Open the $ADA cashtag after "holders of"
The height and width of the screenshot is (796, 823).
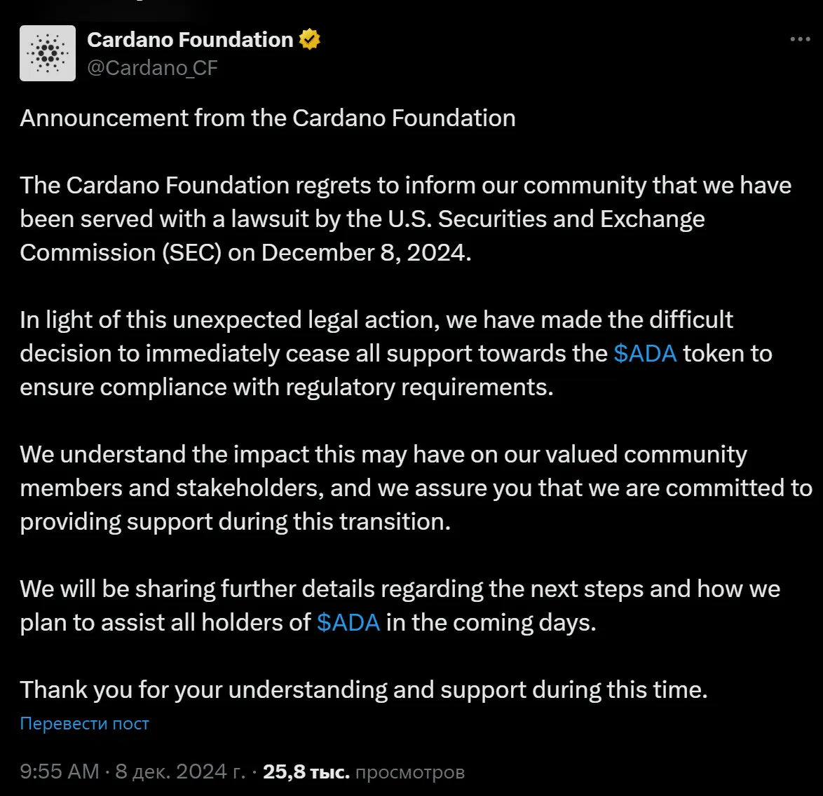click(348, 623)
